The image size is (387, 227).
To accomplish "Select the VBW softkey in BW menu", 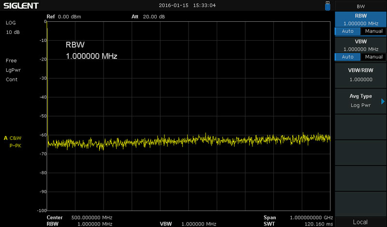I will (360, 45).
